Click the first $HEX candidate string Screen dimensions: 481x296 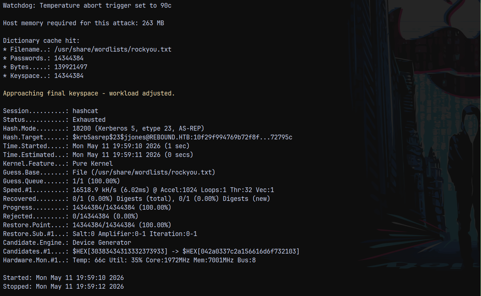point(120,251)
